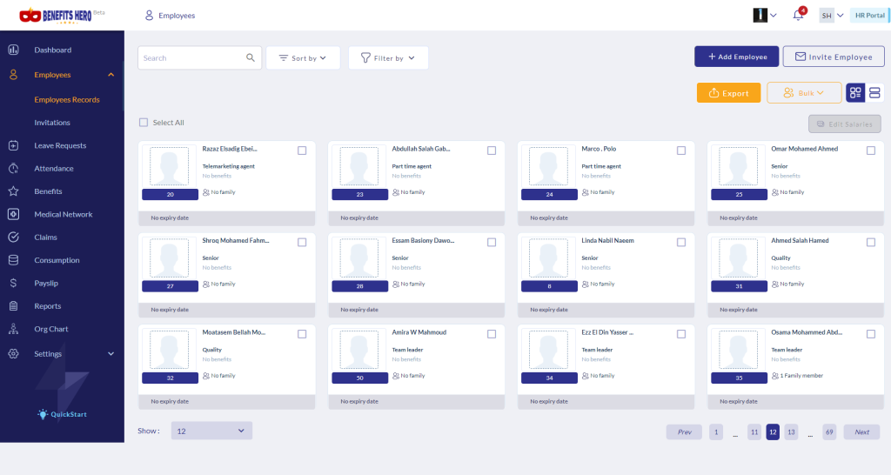Tick checkbox on Marco . Polo card
The image size is (891, 475).
click(681, 151)
